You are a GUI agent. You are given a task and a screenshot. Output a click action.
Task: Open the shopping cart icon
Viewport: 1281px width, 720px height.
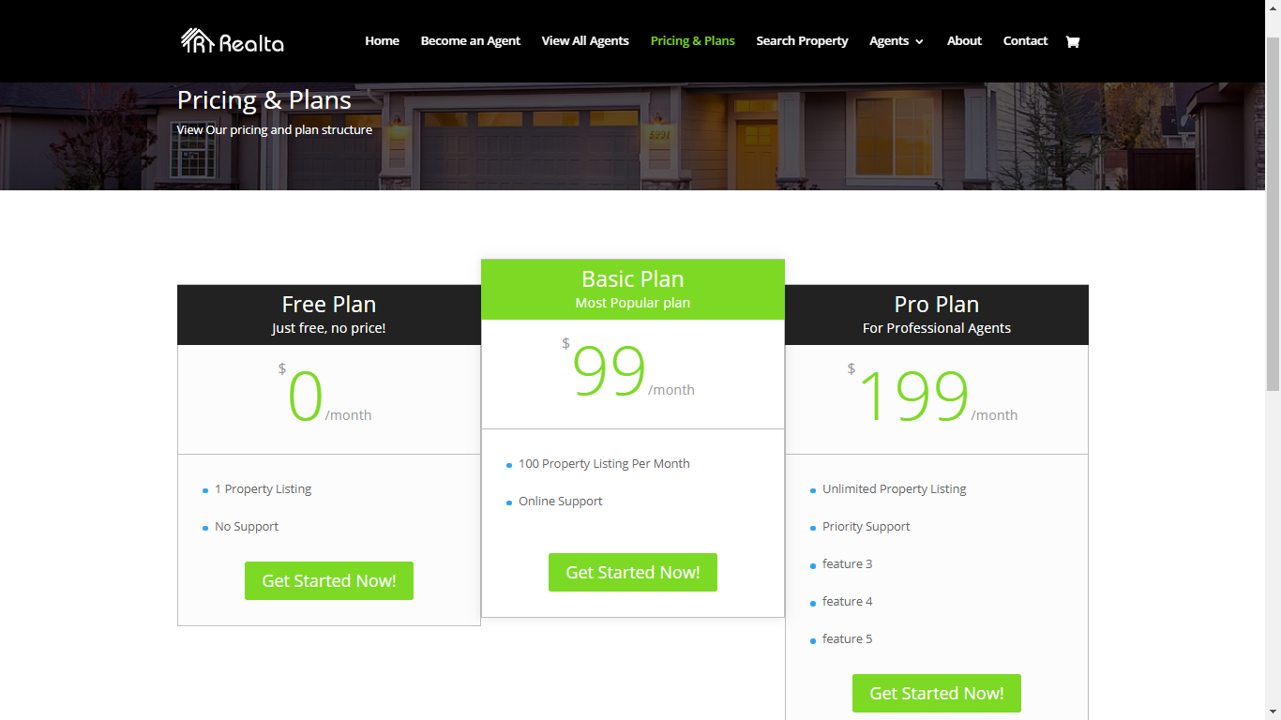[1073, 41]
